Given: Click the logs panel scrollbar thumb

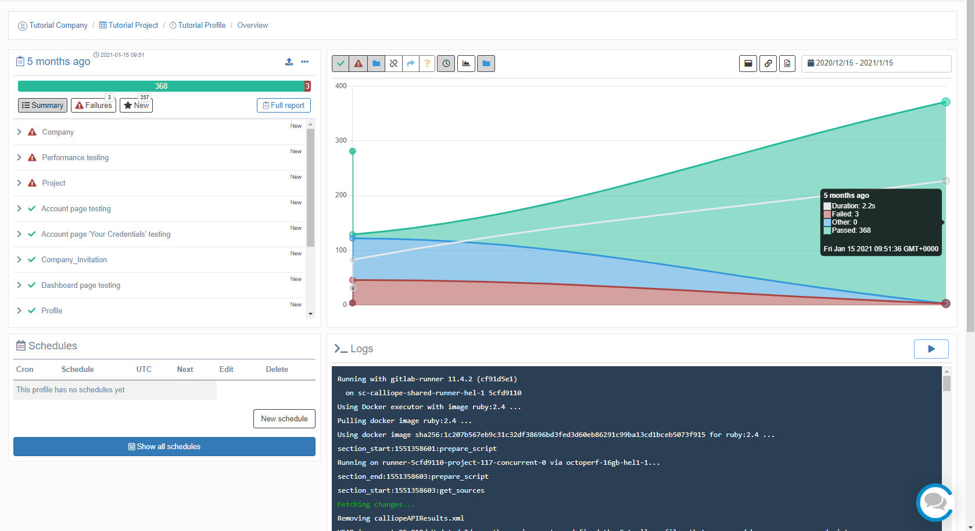Looking at the screenshot, I should [947, 384].
